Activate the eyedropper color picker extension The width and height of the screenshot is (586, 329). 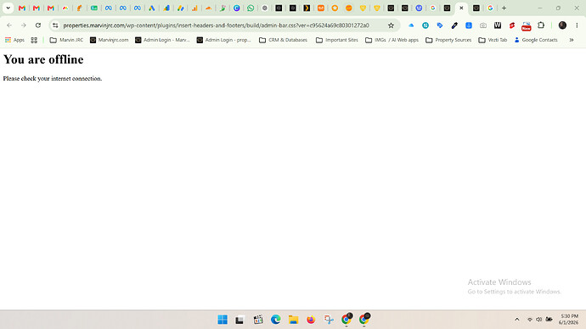[x=454, y=25]
